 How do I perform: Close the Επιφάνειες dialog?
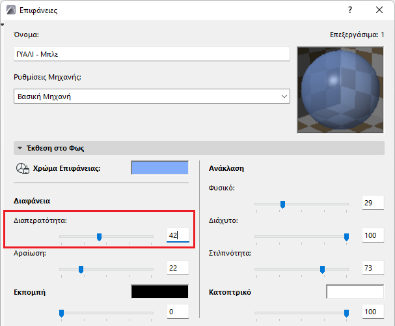coord(379,10)
